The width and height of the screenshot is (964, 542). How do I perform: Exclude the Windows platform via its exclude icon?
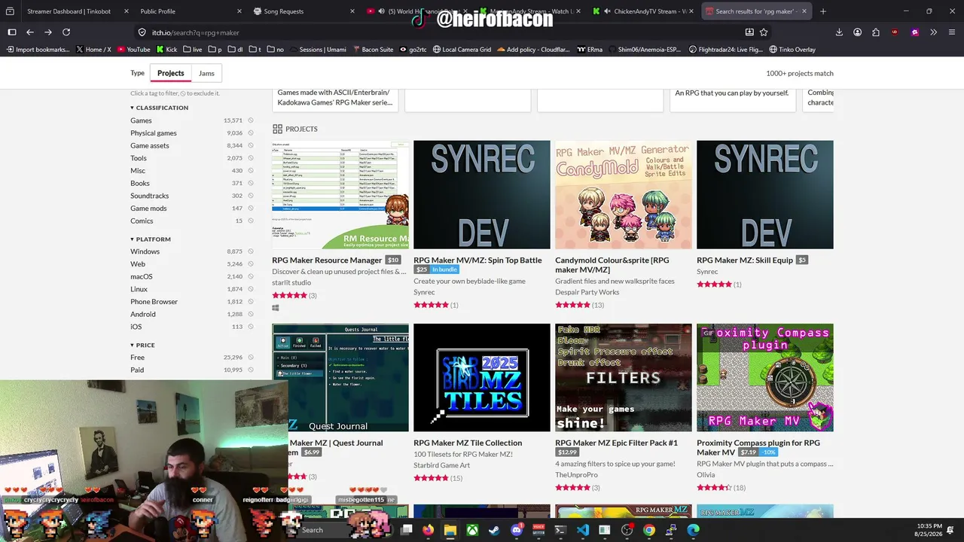251,251
